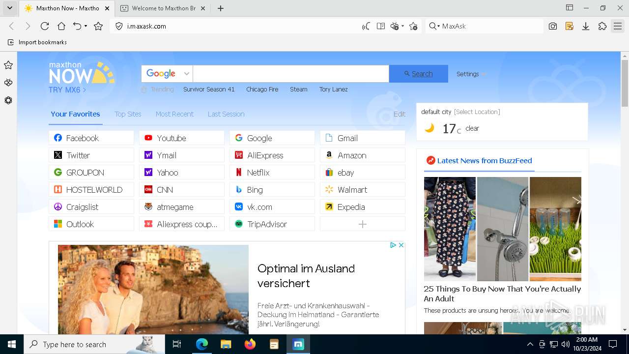Screen dimensions: 629x354
Task: Switch to Welcome to Maxthon tab
Action: pyautogui.click(x=164, y=8)
